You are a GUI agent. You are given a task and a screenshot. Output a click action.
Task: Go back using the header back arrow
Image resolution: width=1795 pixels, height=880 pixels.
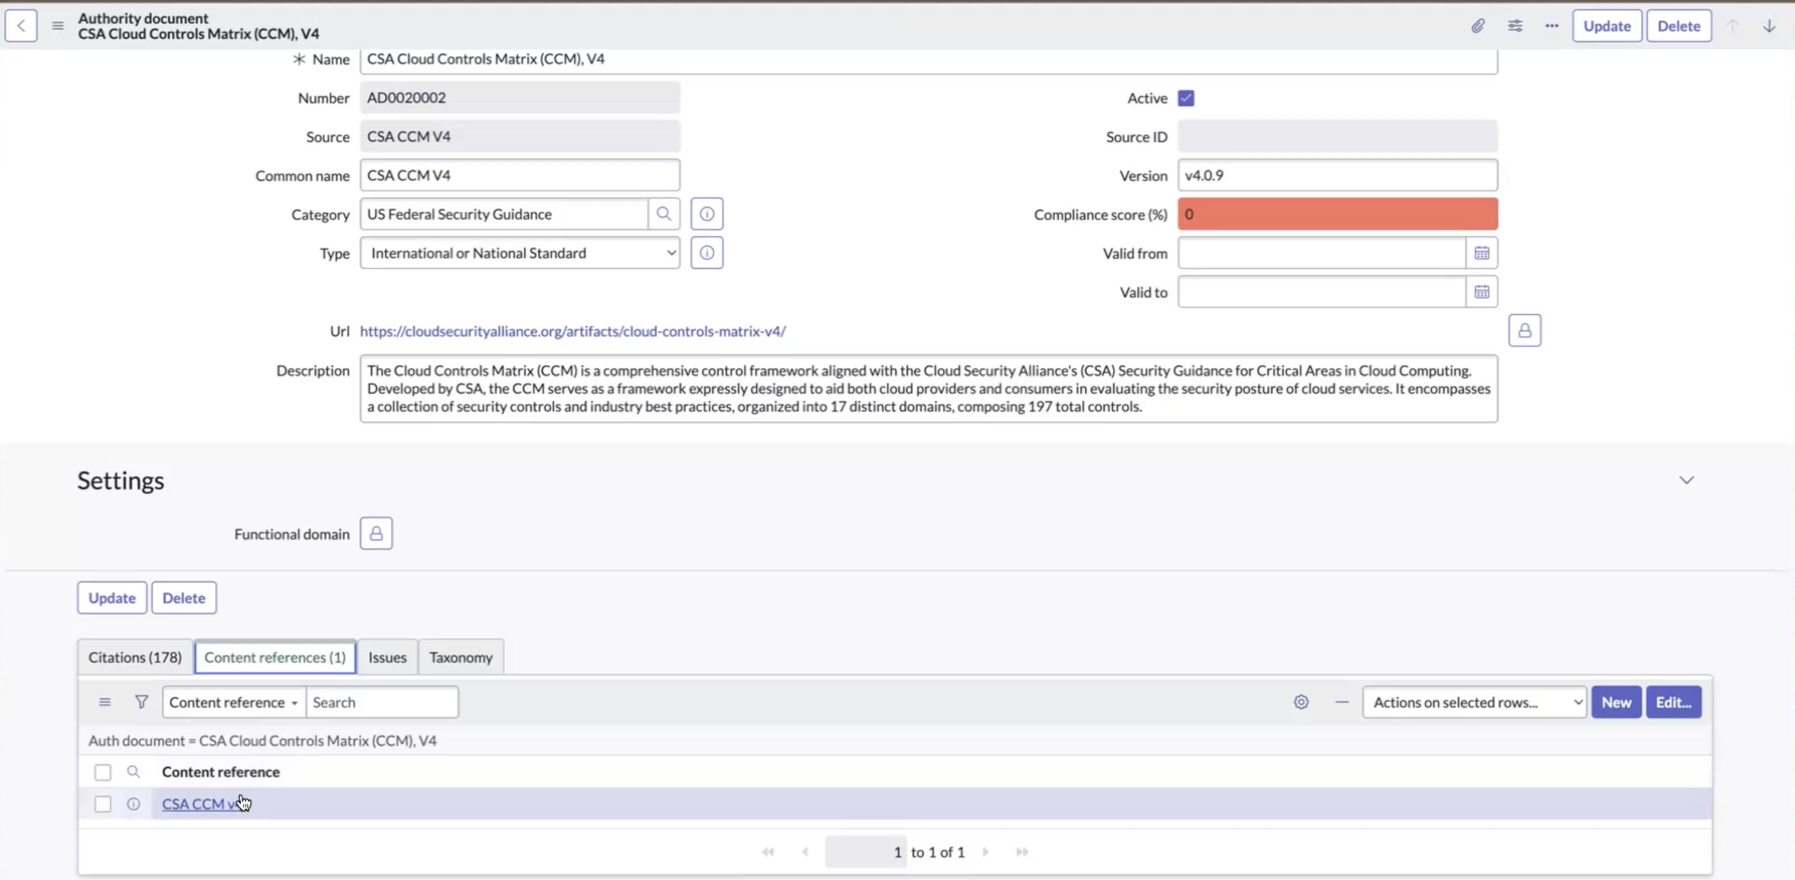click(21, 26)
